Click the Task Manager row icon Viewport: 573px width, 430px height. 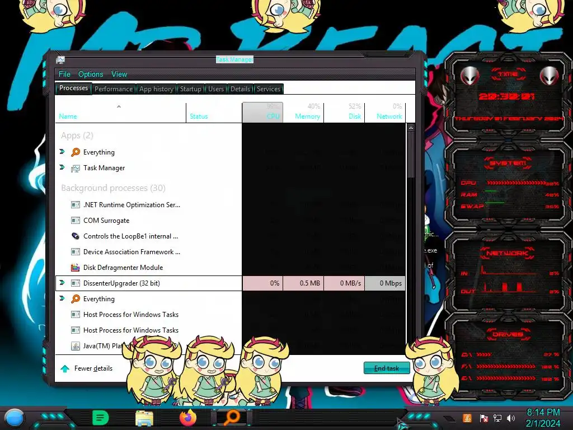point(76,168)
